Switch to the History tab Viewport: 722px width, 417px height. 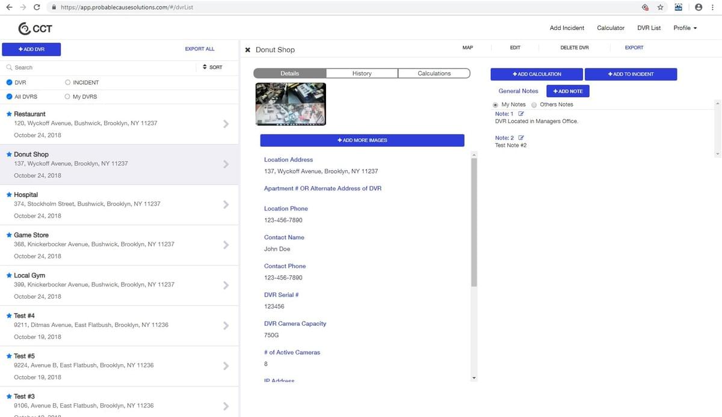[x=362, y=73]
